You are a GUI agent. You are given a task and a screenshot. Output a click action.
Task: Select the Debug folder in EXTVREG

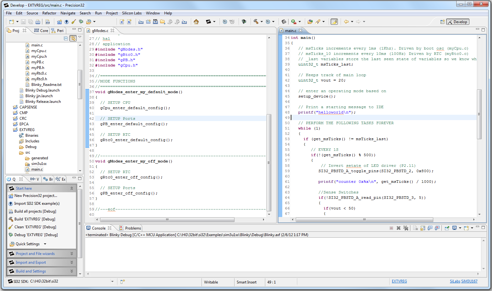31,147
